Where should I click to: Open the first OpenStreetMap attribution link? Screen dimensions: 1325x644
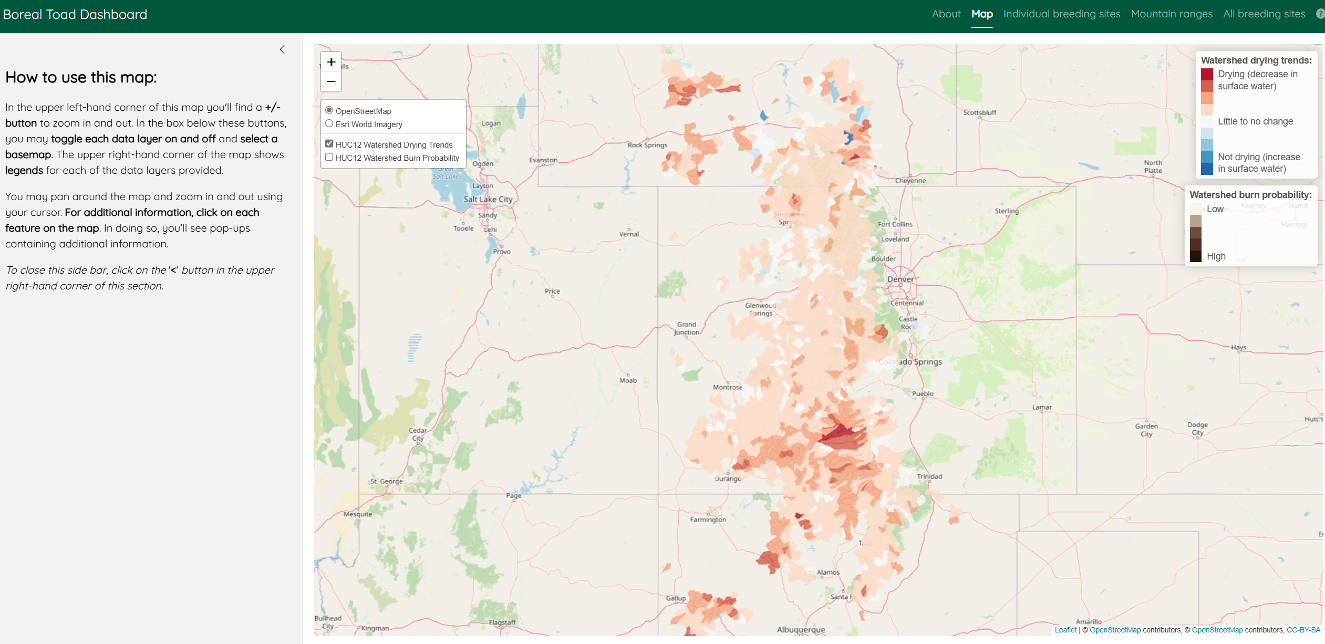click(x=1115, y=630)
